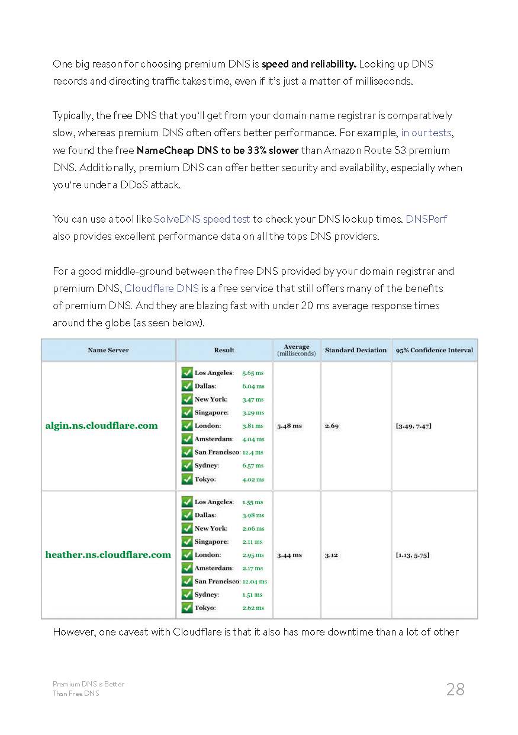Select heather.ns.cloudflare.com in the table
518x735 pixels.
click(x=108, y=555)
